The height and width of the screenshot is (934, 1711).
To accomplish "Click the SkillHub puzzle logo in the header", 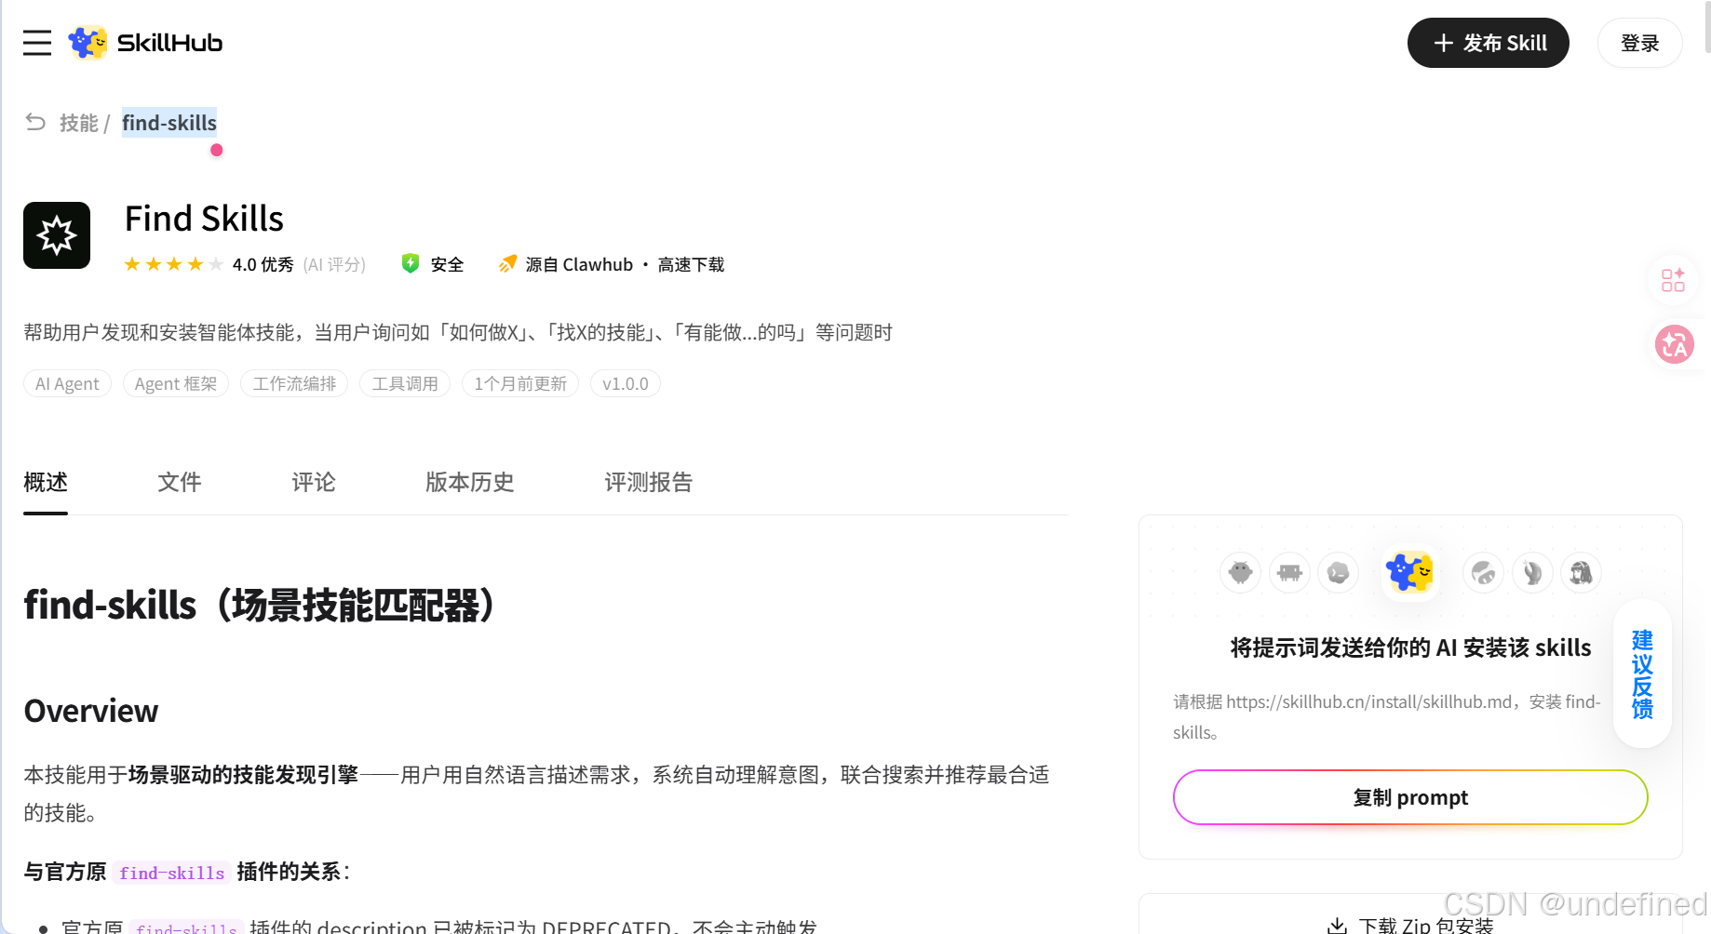I will click(88, 43).
